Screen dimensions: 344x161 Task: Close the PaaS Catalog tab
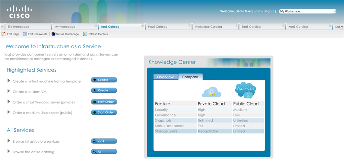point(189,26)
